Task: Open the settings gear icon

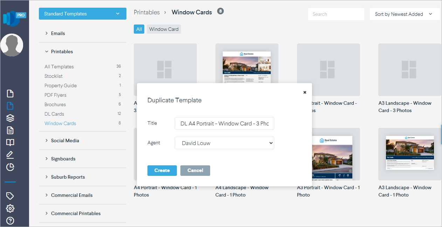Action: [x=10, y=208]
